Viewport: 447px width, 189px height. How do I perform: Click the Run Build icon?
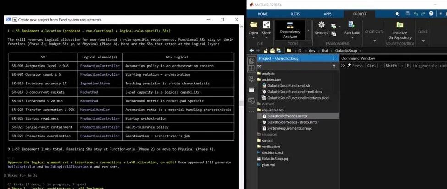(352, 25)
